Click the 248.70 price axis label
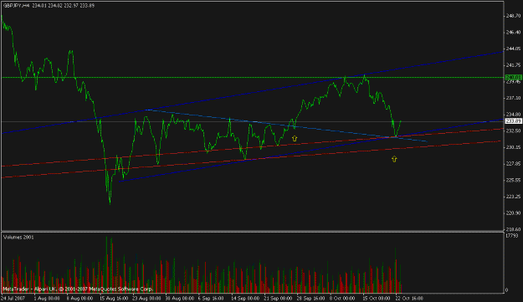 pyautogui.click(x=513, y=16)
